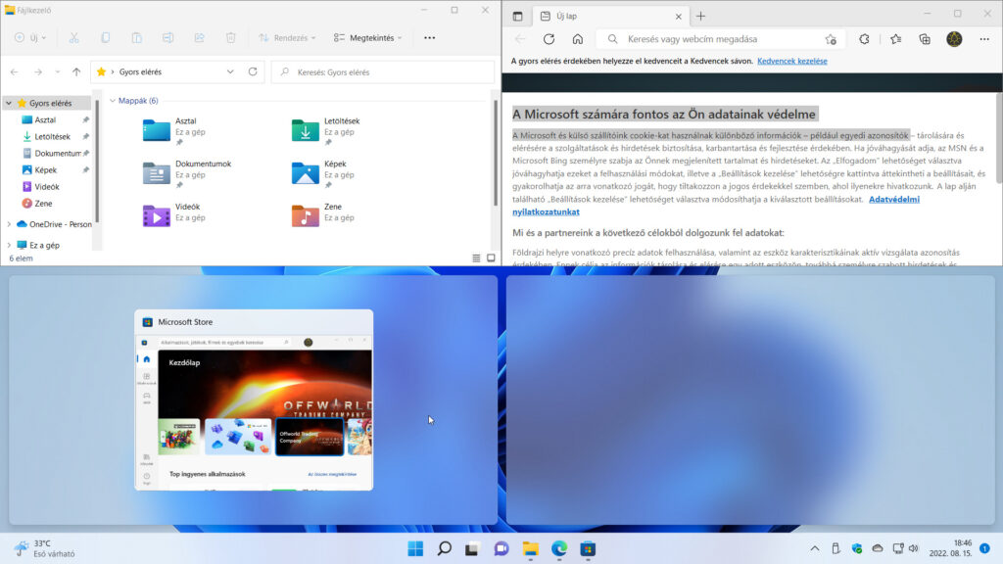This screenshot has height=564, width=1003.
Task: Go to the Edge home page
Action: [578, 39]
